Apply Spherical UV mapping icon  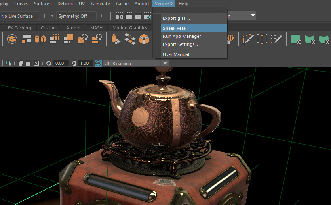pos(324,39)
